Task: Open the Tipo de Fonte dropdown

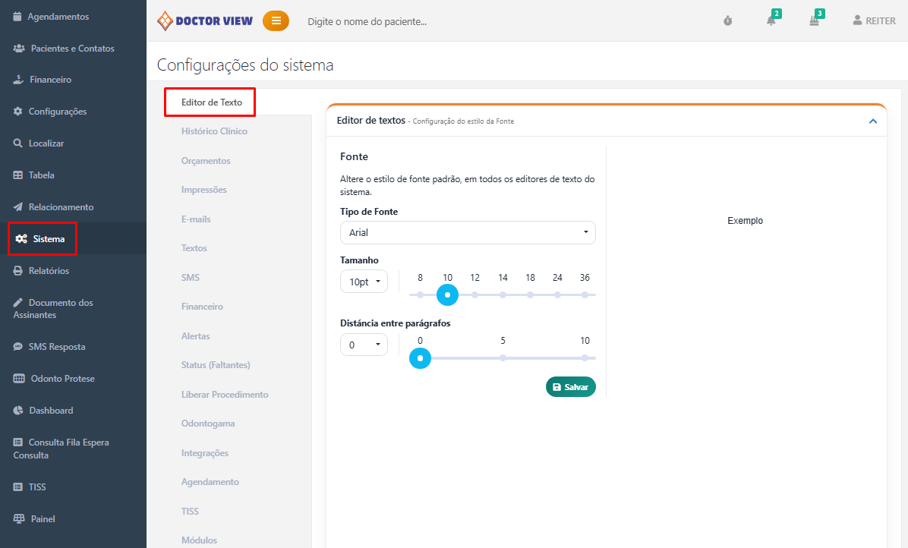Action: (468, 233)
